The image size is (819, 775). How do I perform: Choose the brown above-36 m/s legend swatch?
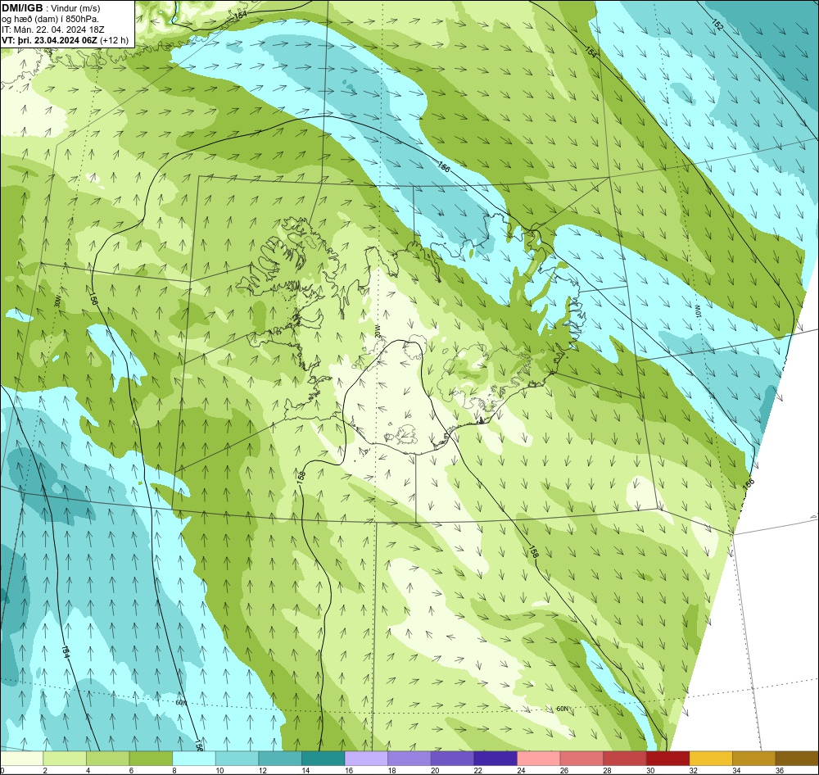[x=797, y=759]
